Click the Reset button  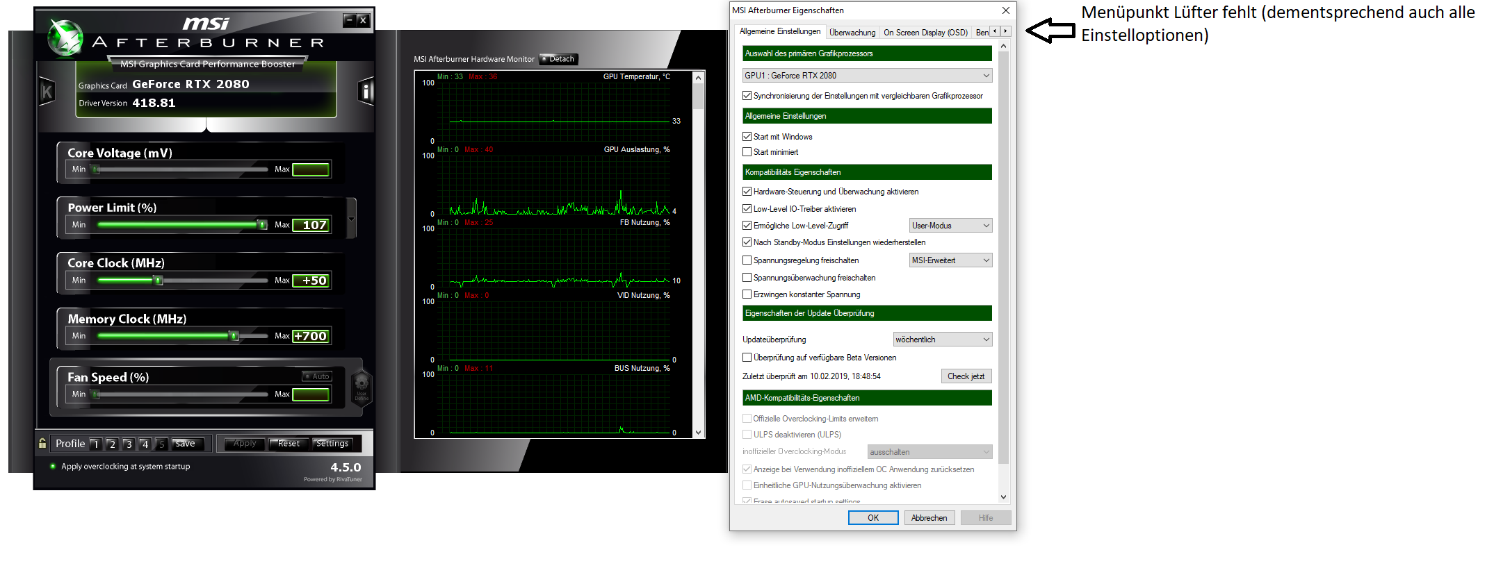tap(289, 444)
